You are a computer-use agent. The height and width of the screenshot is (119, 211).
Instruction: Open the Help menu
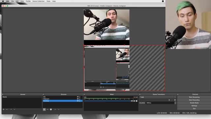(54, 1)
